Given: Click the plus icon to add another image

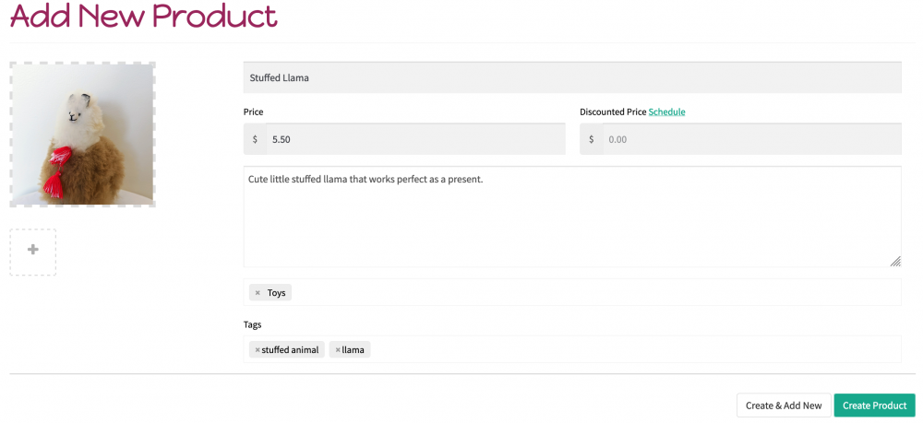Looking at the screenshot, I should tap(33, 251).
